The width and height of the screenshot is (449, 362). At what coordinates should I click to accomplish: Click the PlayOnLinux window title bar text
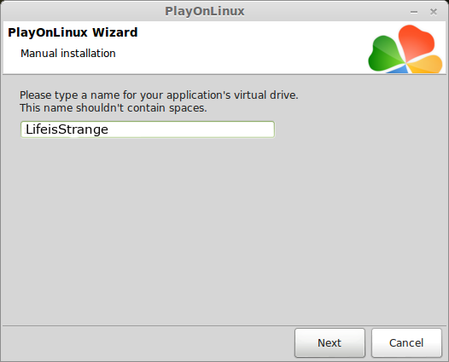(205, 11)
